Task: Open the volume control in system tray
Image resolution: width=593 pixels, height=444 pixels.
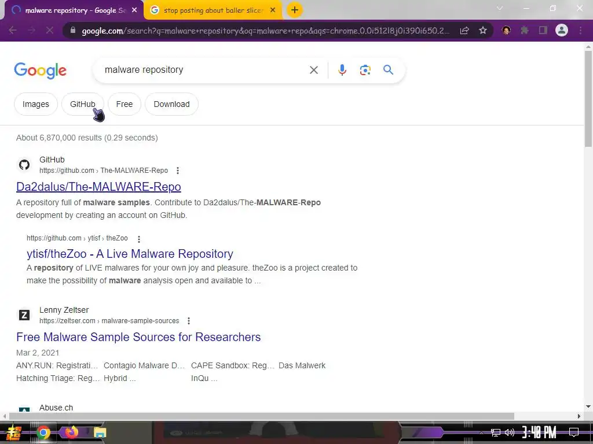Action: pyautogui.click(x=510, y=432)
